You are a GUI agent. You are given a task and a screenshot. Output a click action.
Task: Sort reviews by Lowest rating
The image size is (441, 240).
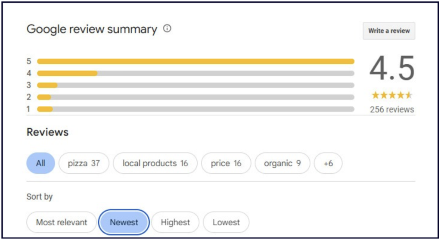point(226,222)
